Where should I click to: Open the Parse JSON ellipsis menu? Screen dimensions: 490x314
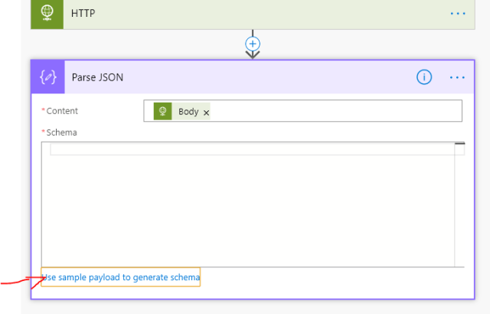(x=458, y=77)
